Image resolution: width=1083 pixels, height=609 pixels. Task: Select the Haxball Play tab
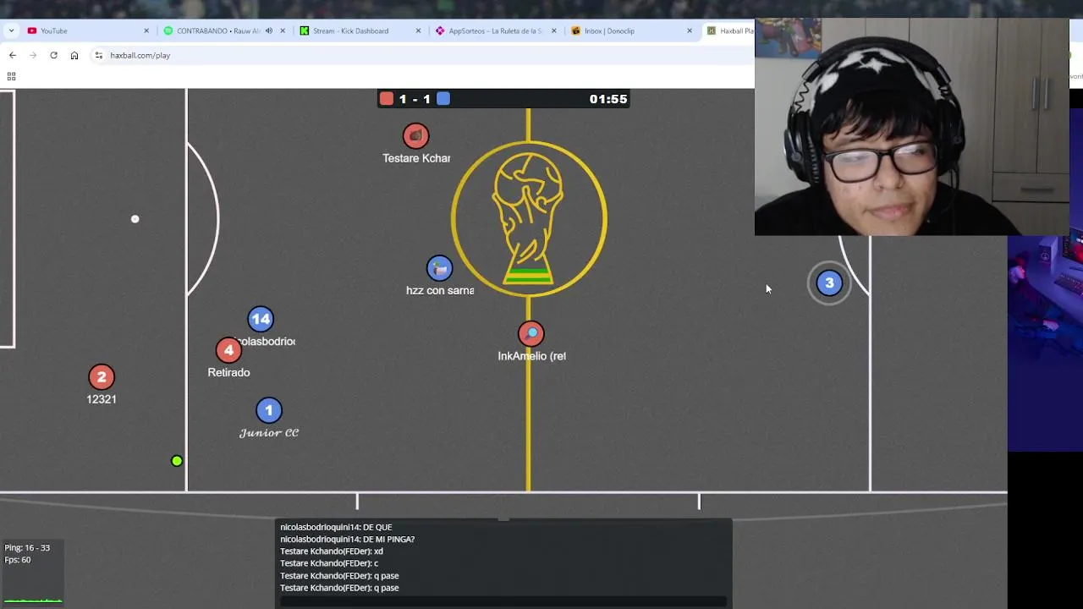tap(729, 30)
